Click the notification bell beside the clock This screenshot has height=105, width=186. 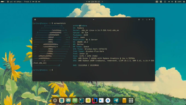point(102,2)
